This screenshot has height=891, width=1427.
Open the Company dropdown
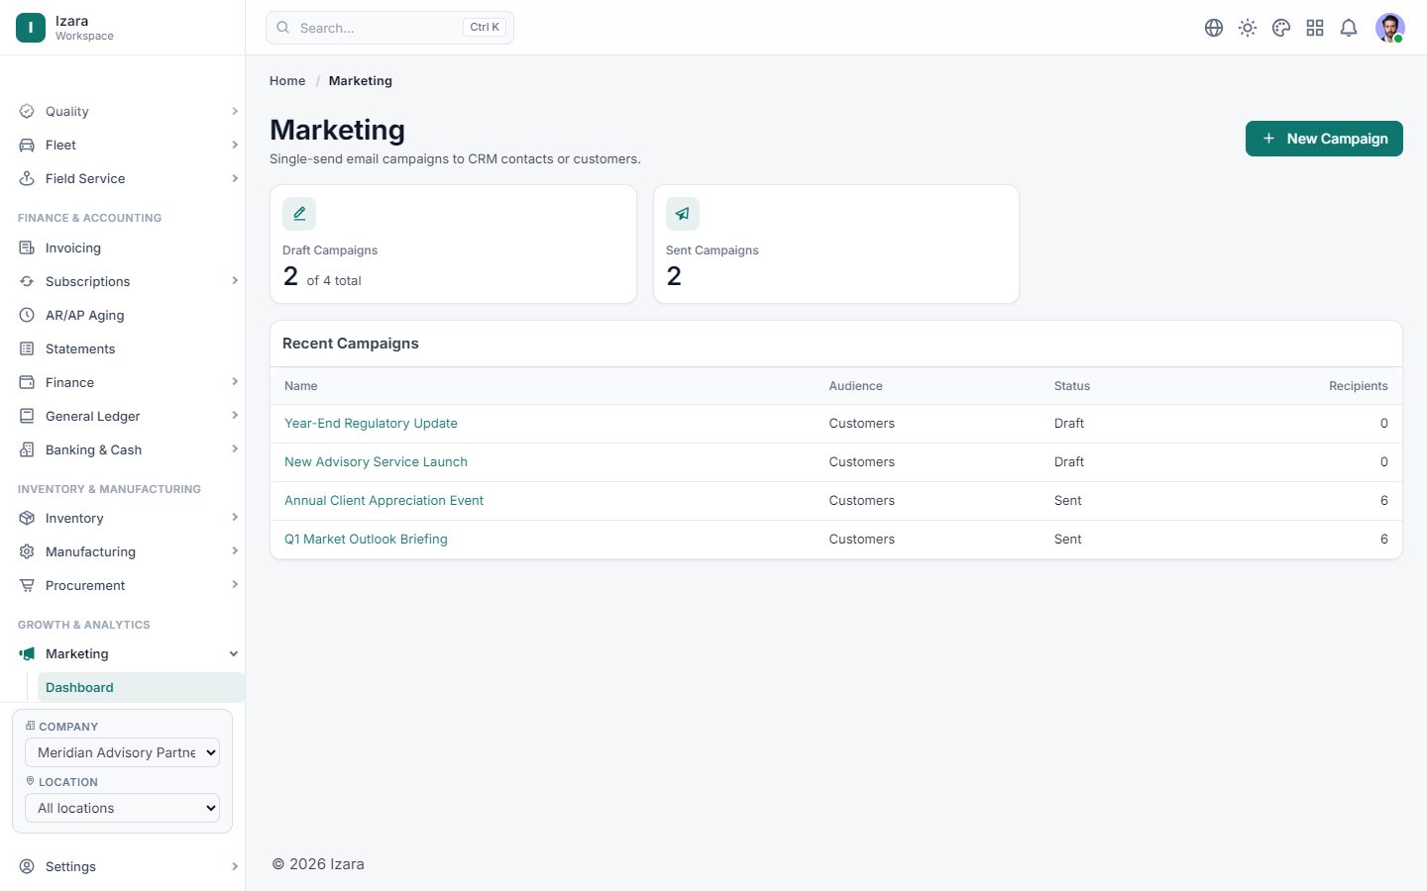[122, 752]
